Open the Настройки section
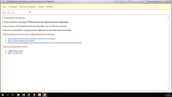172x97 pixels. click(x=49, y=7)
